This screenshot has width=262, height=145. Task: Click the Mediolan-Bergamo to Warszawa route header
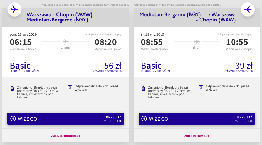pyautogui.click(x=187, y=17)
